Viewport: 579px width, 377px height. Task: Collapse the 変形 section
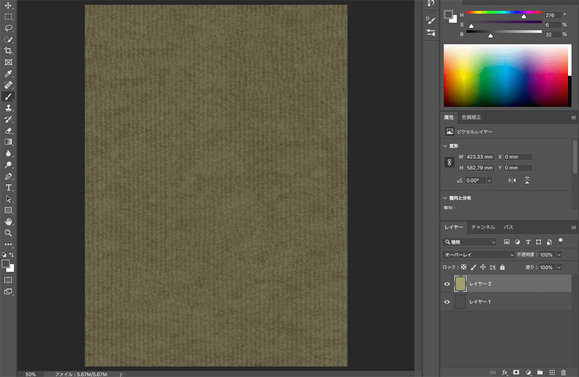coord(446,146)
